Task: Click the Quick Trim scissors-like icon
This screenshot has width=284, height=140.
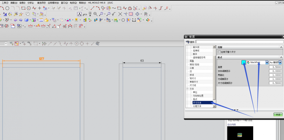Action: [53, 8]
